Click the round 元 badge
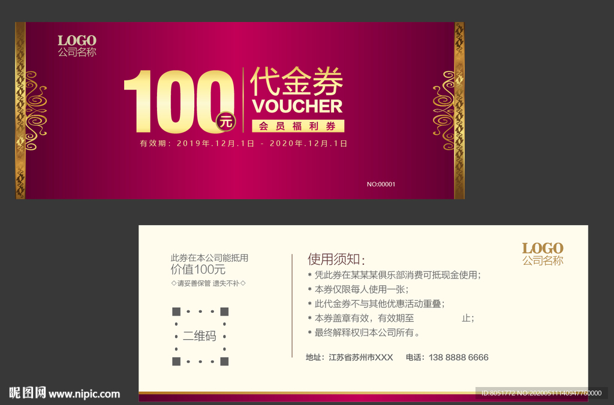This screenshot has width=614, height=405. (226, 122)
